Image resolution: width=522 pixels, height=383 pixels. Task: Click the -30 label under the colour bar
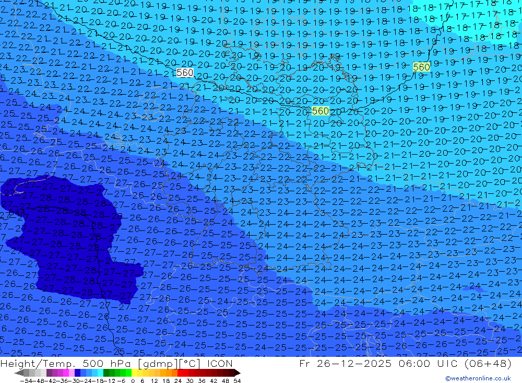[x=74, y=381]
